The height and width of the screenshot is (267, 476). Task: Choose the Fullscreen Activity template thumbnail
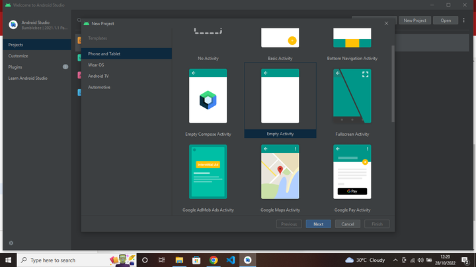point(352,96)
